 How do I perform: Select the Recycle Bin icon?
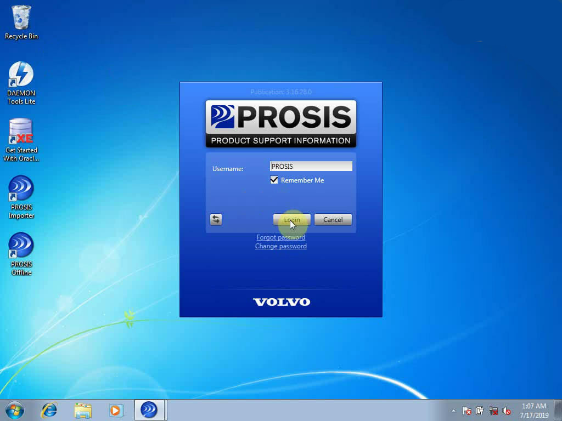click(x=21, y=19)
